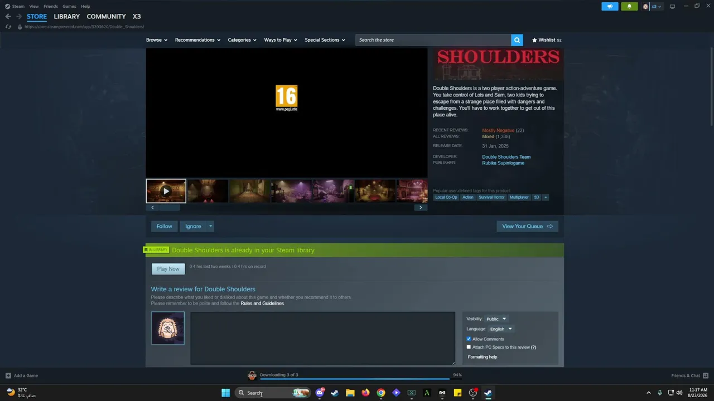Open the Wishlist link
714x401 pixels.
(547, 40)
